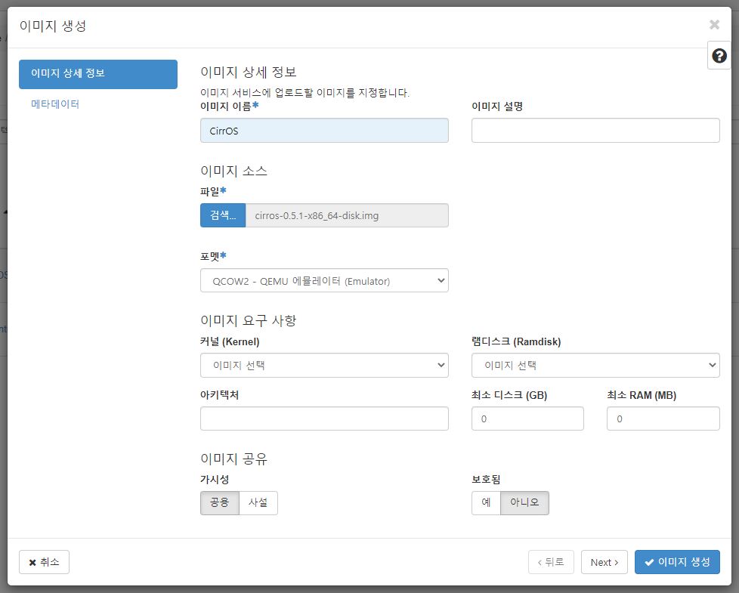Set visibility to 공용
The width and height of the screenshot is (739, 593).
(220, 503)
